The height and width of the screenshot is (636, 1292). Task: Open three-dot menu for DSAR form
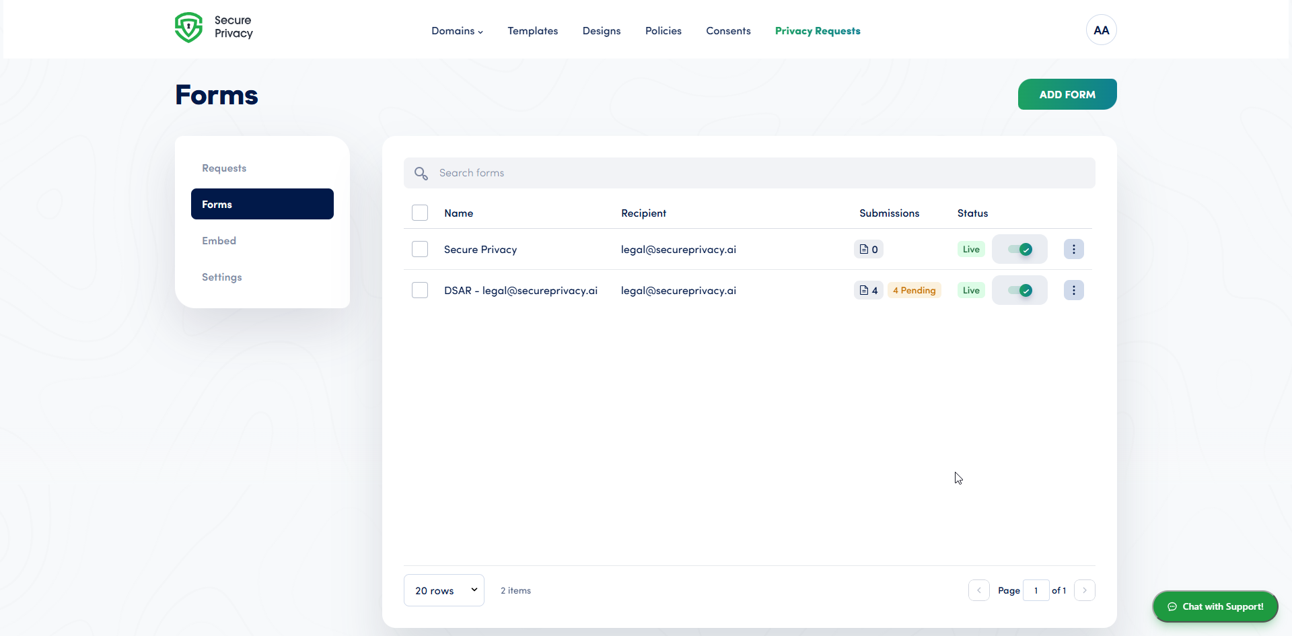(1074, 290)
